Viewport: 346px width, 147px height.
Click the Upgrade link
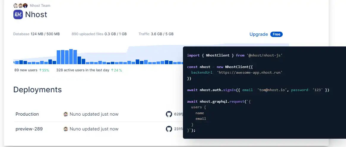[x=259, y=34]
